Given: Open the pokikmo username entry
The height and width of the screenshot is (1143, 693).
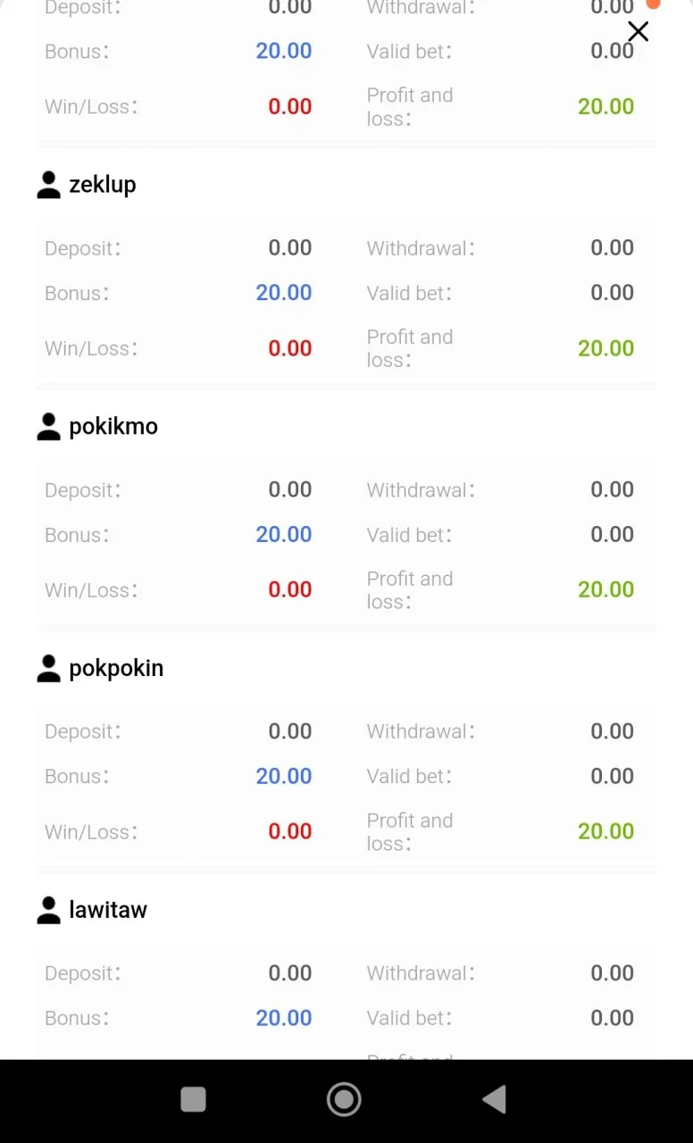Looking at the screenshot, I should 113,427.
